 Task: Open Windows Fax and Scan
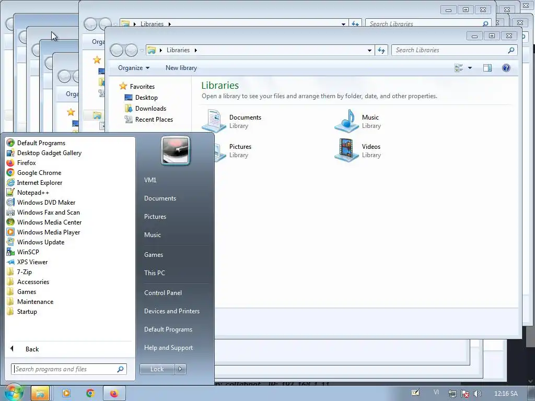48,212
